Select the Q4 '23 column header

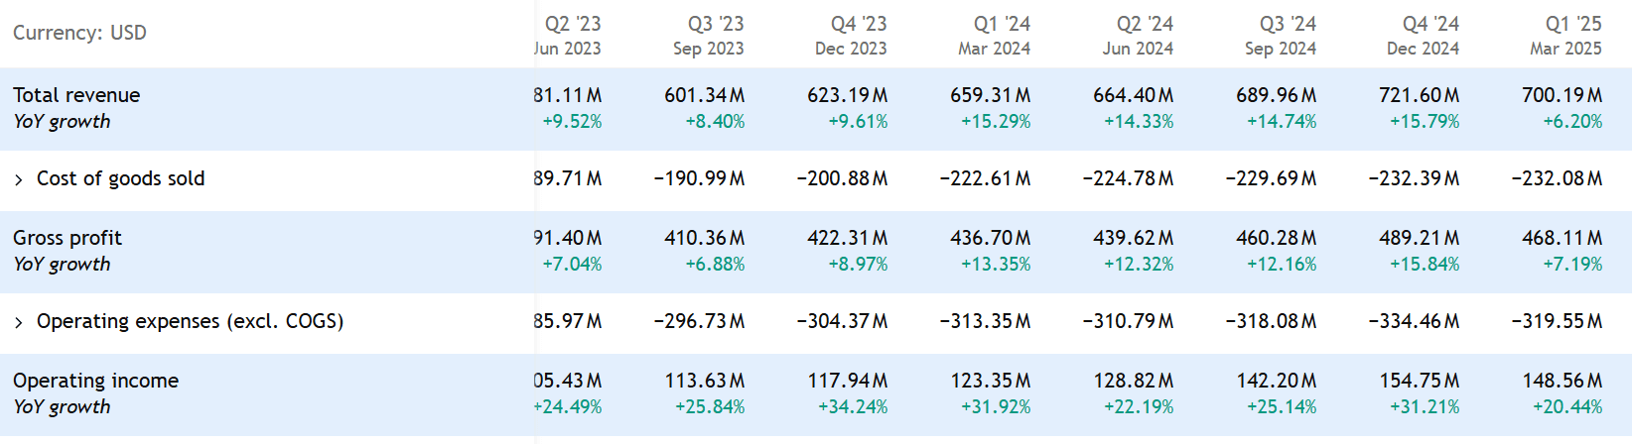pos(858,24)
